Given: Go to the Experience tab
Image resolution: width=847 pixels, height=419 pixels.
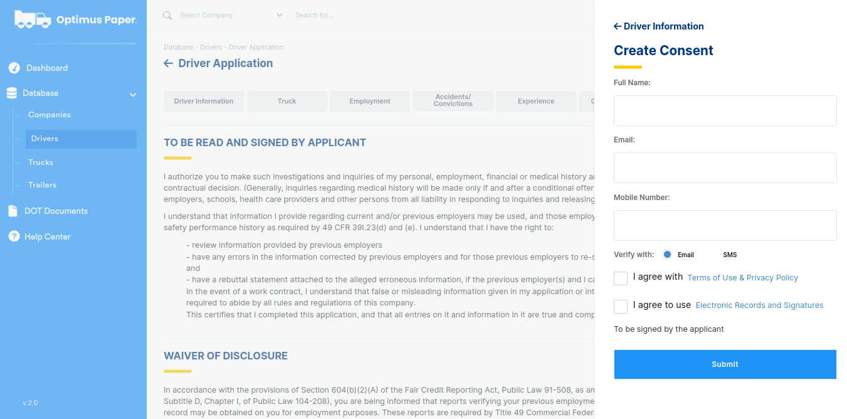Looking at the screenshot, I should point(536,101).
